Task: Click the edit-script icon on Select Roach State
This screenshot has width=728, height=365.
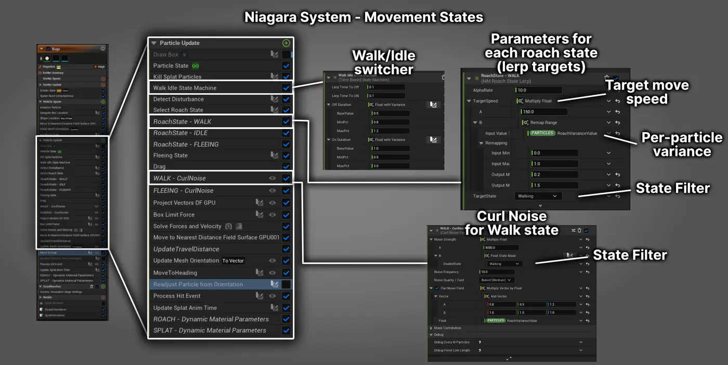Action: (274, 110)
